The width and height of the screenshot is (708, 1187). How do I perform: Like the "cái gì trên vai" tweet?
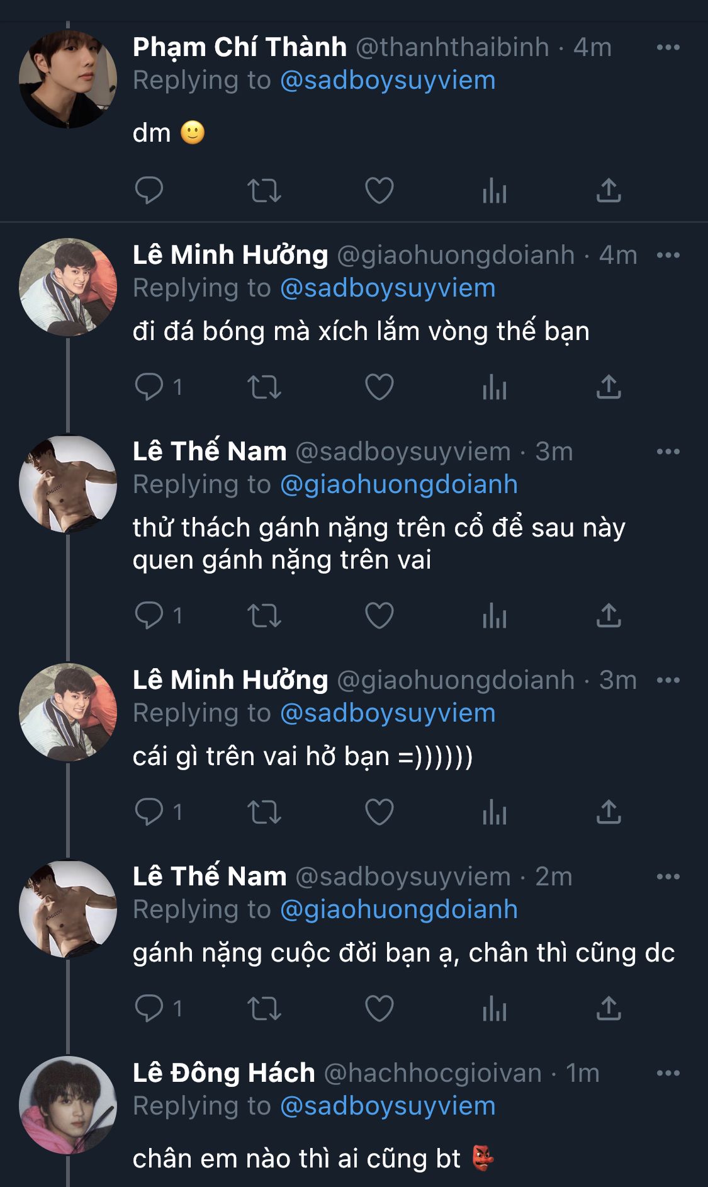379,812
